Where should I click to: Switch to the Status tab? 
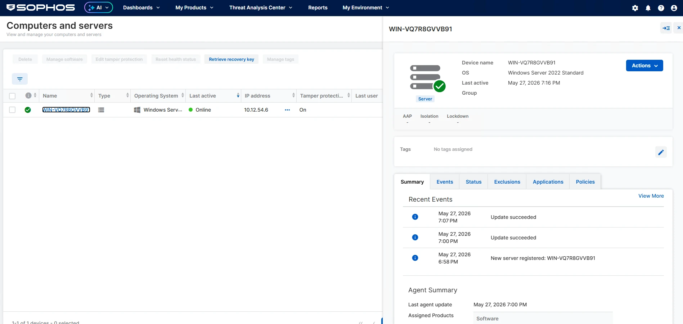(473, 182)
